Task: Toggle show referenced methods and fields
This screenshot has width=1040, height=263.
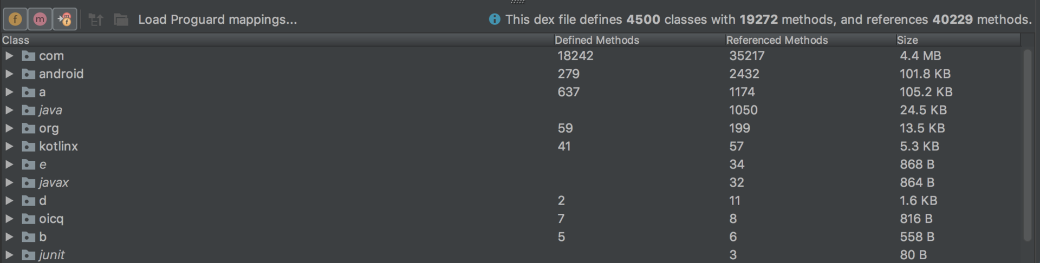Action: coord(65,19)
